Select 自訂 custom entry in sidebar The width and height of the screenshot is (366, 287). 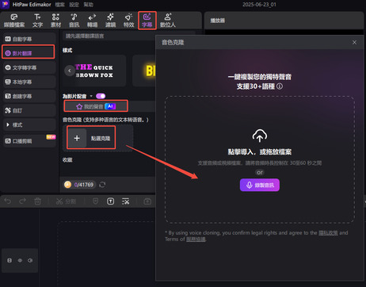(x=29, y=110)
